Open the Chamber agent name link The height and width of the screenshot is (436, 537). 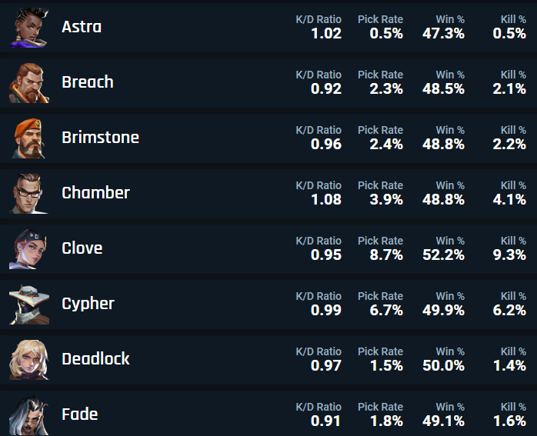click(95, 193)
